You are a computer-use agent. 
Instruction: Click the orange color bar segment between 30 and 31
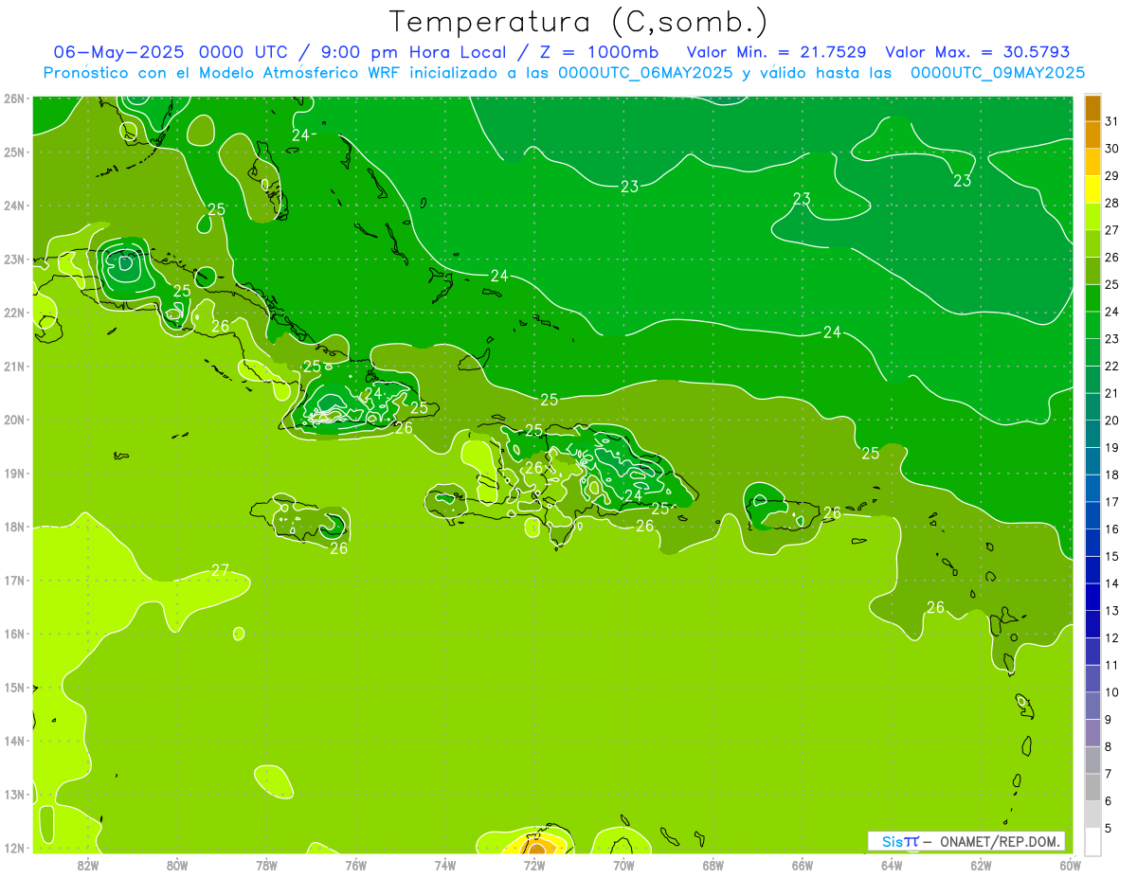(1092, 134)
